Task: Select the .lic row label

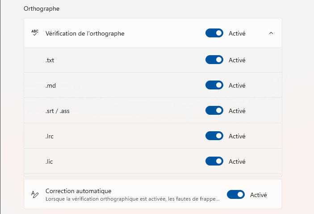Action: click(x=49, y=162)
